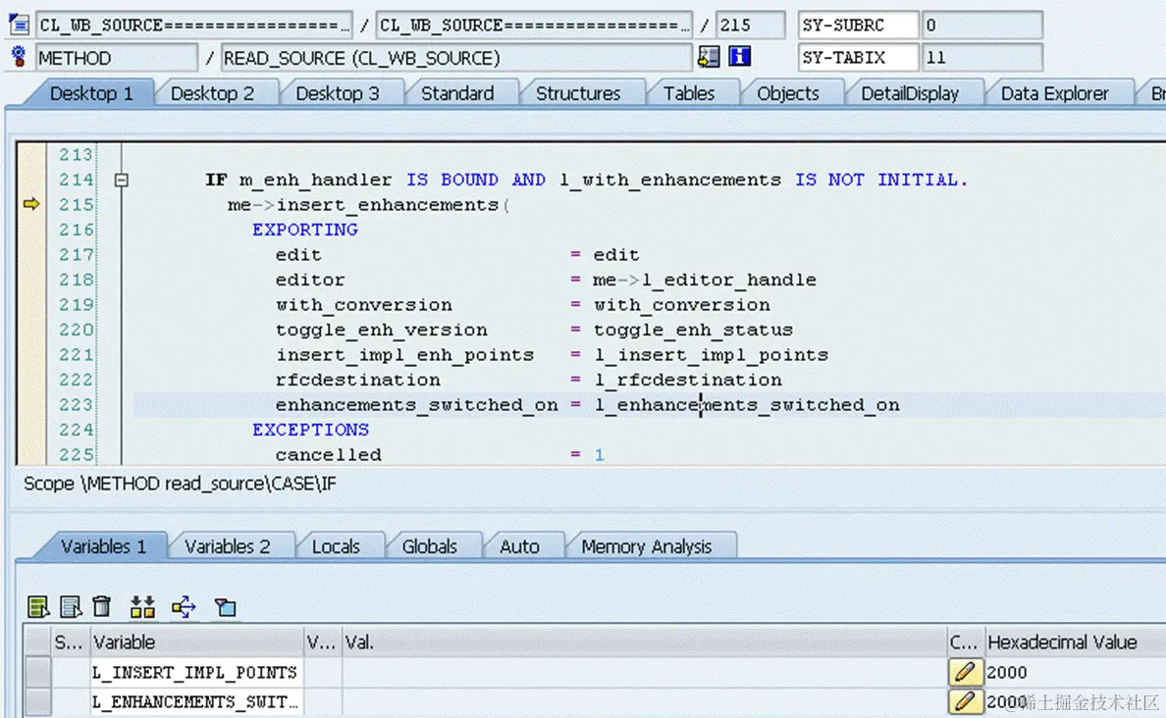Screen dimensions: 1166x718
Task: Click the EXPORTING keyword on line 216
Action: tap(305, 230)
